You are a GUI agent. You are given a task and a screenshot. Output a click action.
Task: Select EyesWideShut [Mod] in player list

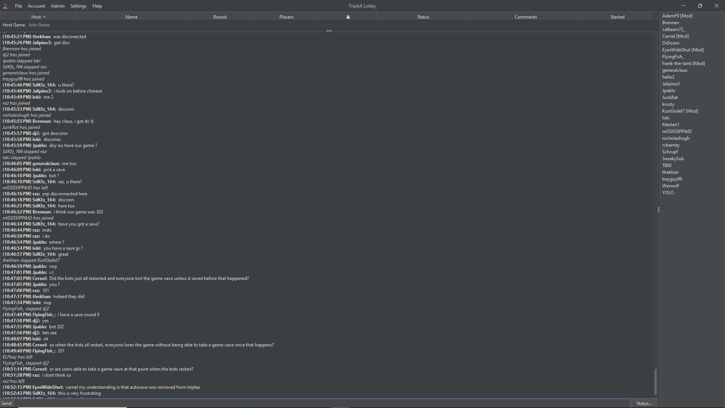tap(683, 50)
